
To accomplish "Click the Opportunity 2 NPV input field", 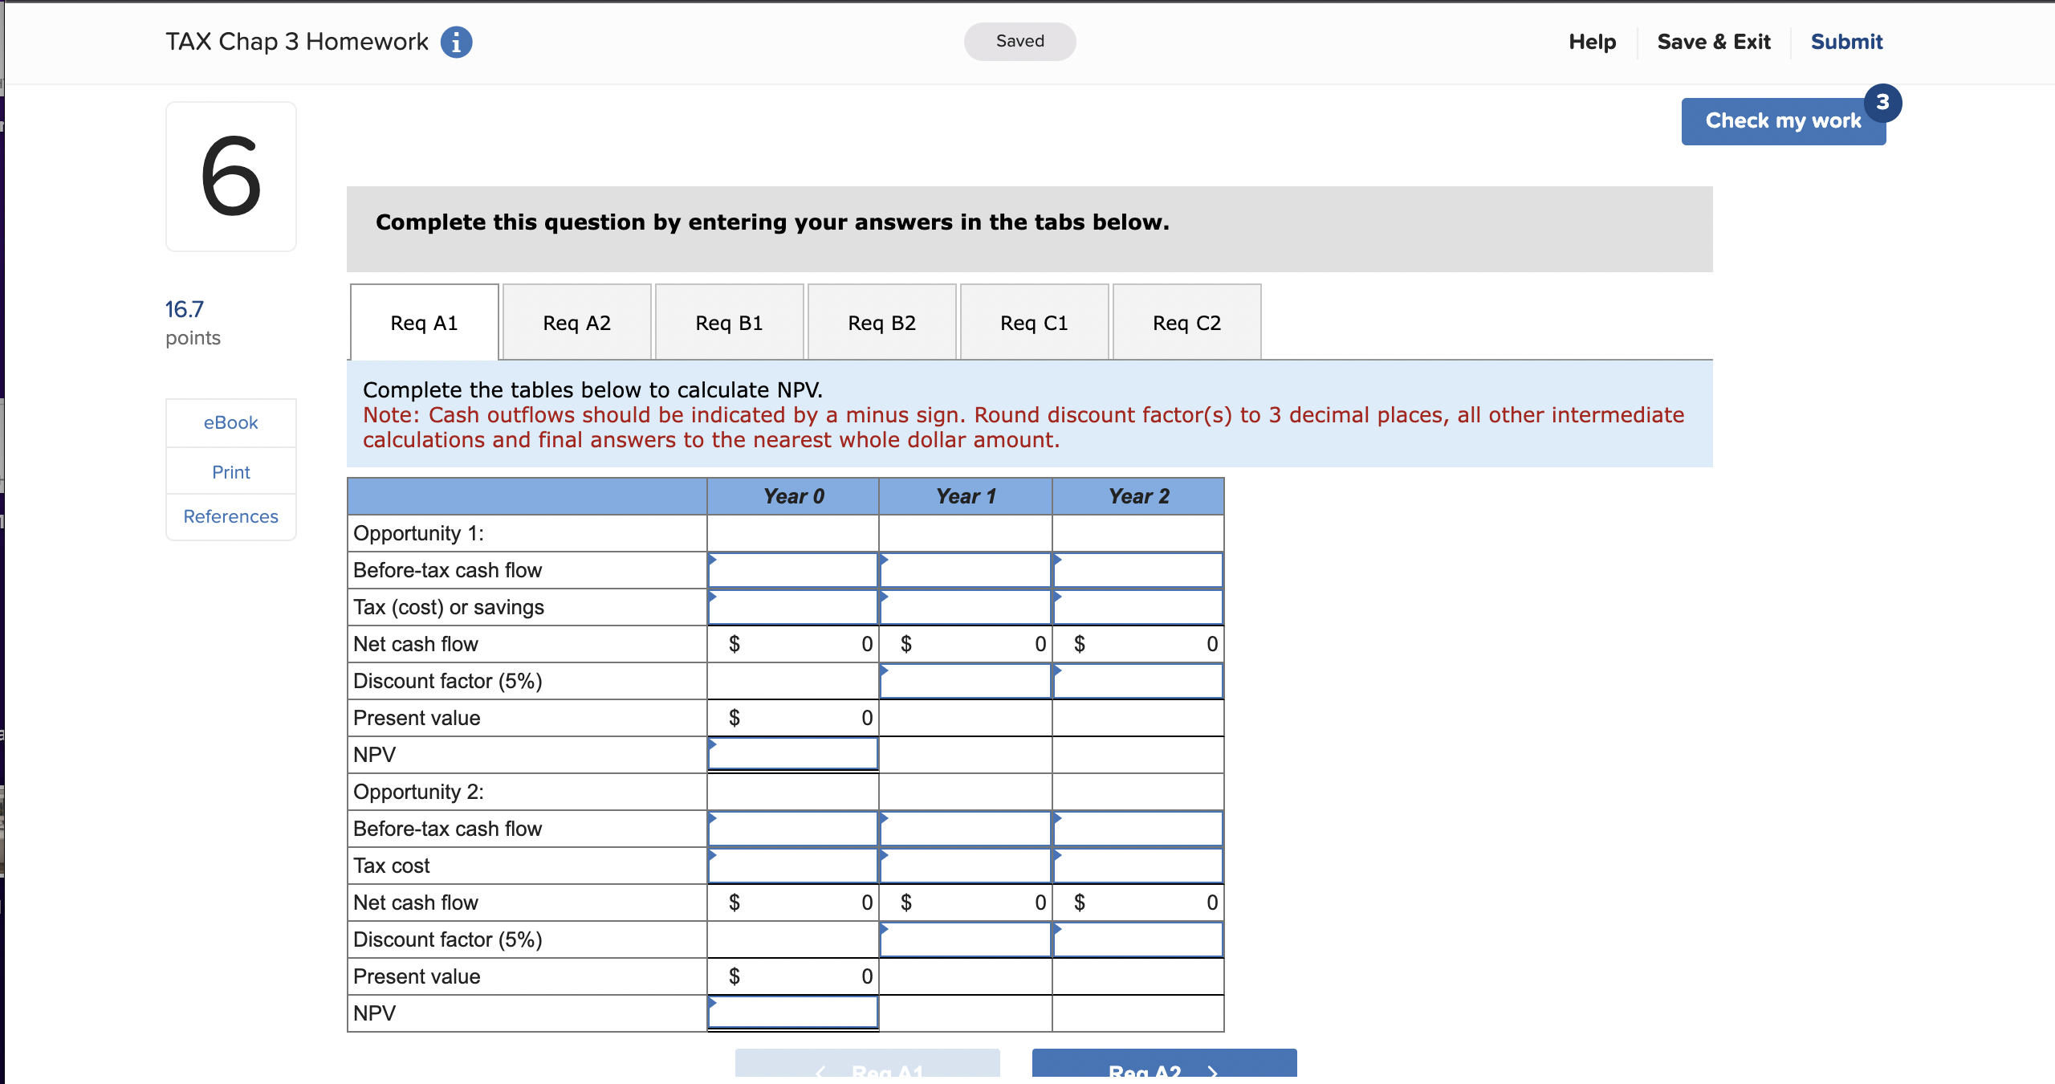I will tap(792, 1013).
